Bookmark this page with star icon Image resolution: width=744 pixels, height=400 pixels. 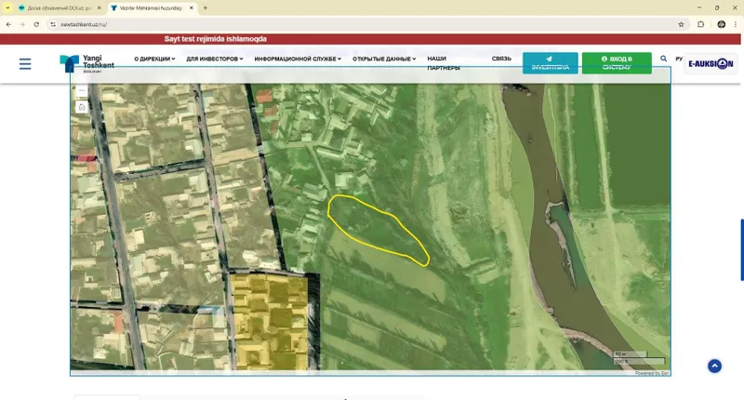point(681,24)
